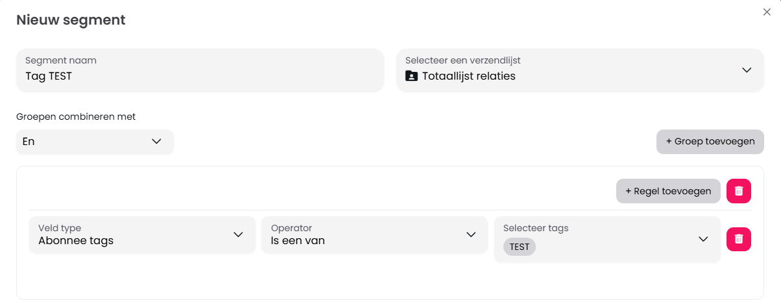Click the Segment naam input field

[x=200, y=76]
